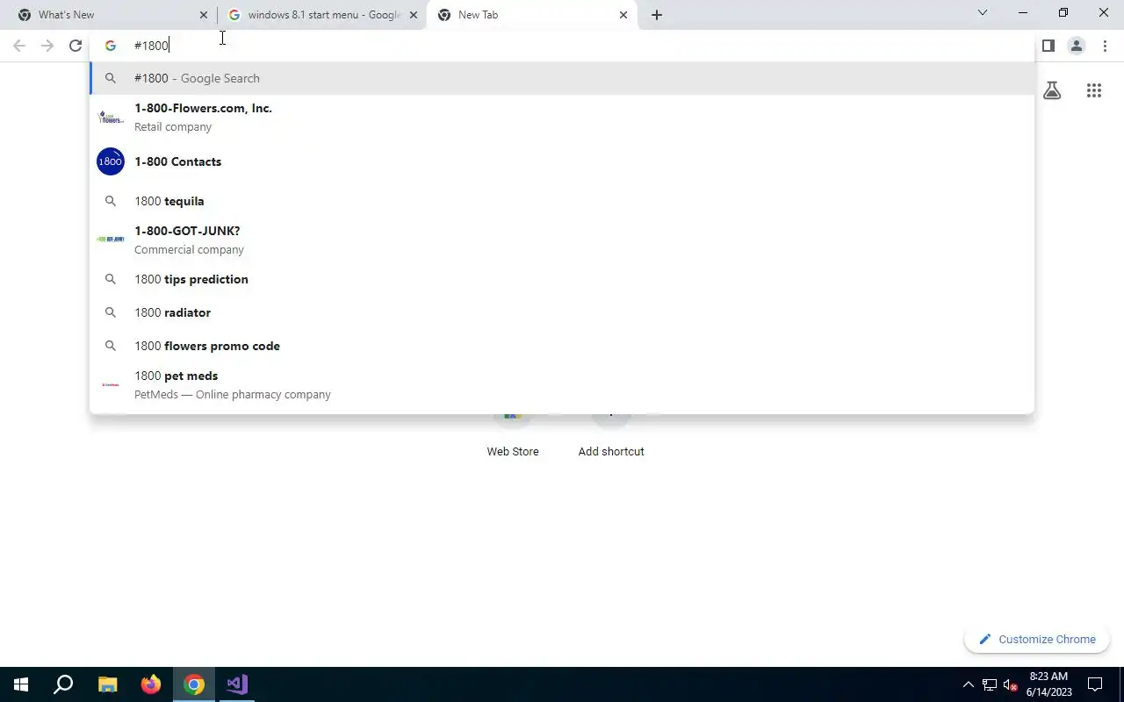
Task: Click the magnifier icon beside 1800 radiator
Action: pyautogui.click(x=111, y=312)
